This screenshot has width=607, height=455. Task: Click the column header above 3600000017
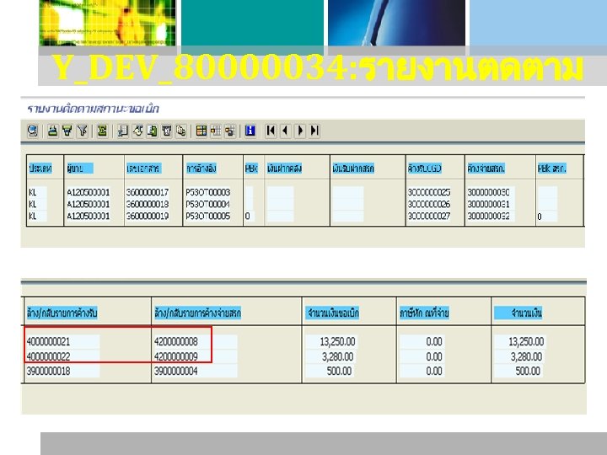point(143,169)
